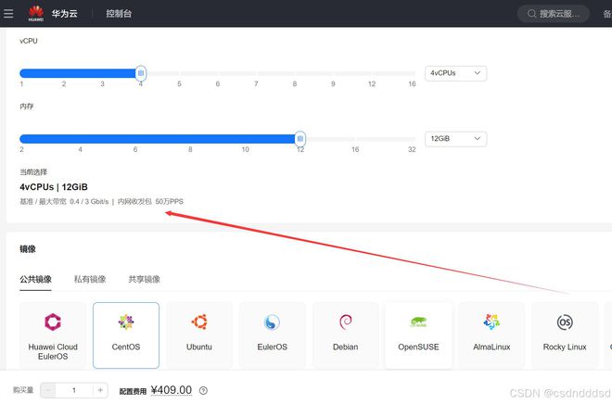Click the Debian label text
612x404 pixels.
(x=346, y=347)
